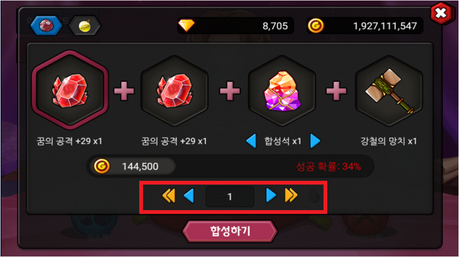459x257 pixels.
Task: Click the synthesis quantity field showing 1
Action: (230, 196)
